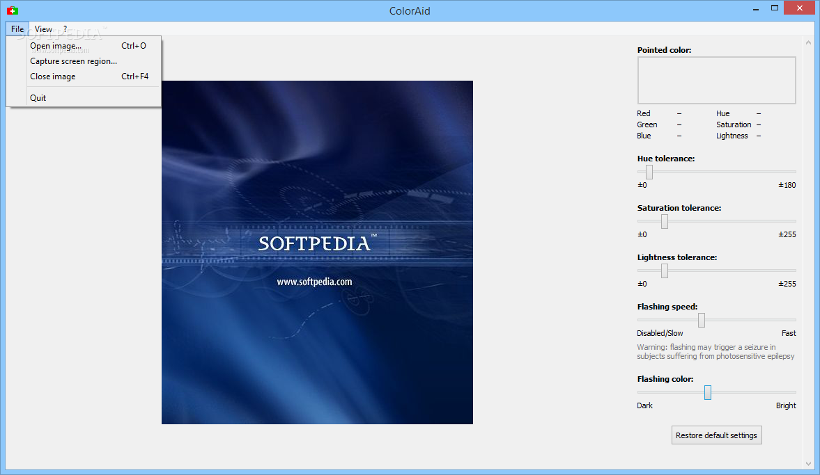Click Restore default settings button
This screenshot has width=820, height=475.
coord(716,435)
